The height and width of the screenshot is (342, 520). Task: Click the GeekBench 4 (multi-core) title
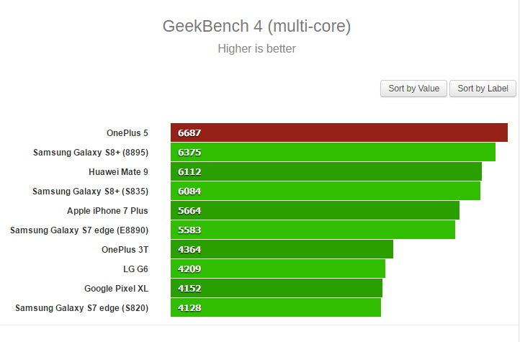pyautogui.click(x=256, y=26)
